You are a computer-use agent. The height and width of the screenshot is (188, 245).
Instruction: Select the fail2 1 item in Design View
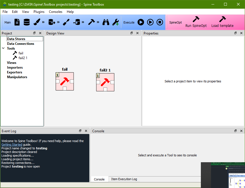pyautogui.click(x=105, y=82)
